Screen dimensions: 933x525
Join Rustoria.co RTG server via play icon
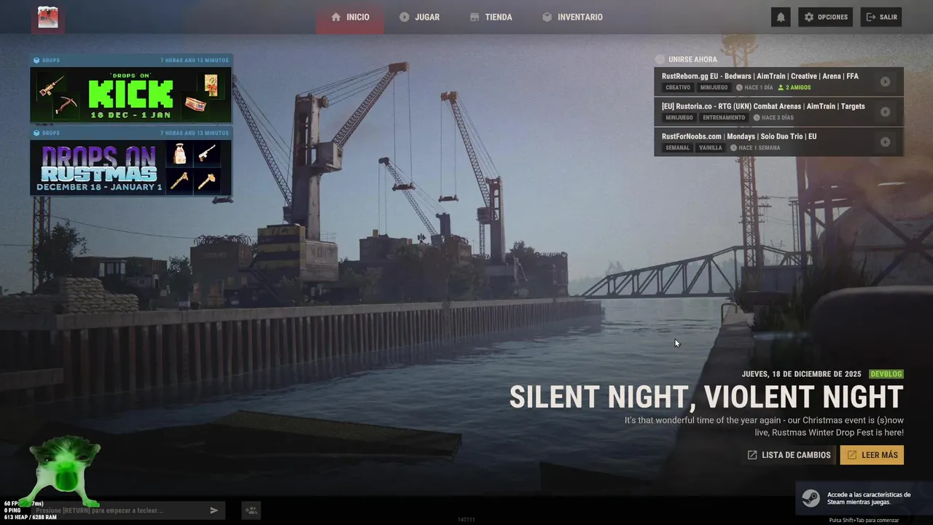885,112
